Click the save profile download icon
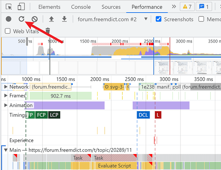This screenshot has height=170, width=221. point(64,19)
